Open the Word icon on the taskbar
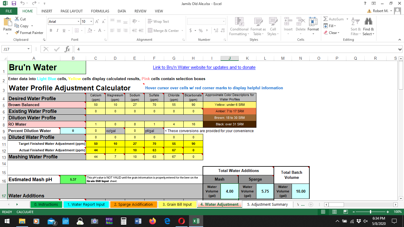 point(138,221)
